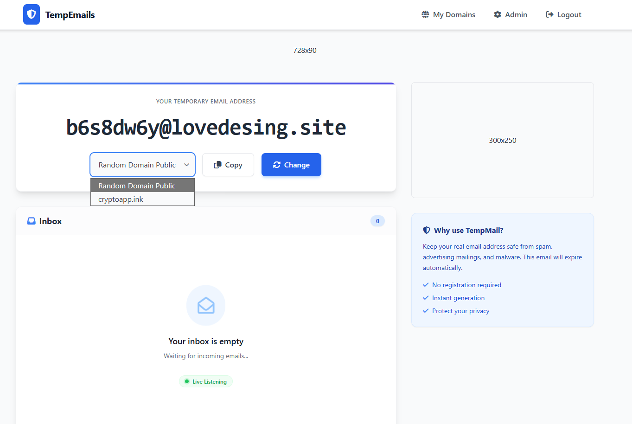Image resolution: width=632 pixels, height=424 pixels.
Task: Click the Inbox tray icon
Action: [32, 221]
